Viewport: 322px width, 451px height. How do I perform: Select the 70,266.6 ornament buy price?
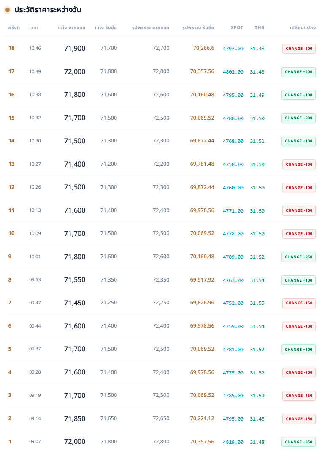(203, 48)
